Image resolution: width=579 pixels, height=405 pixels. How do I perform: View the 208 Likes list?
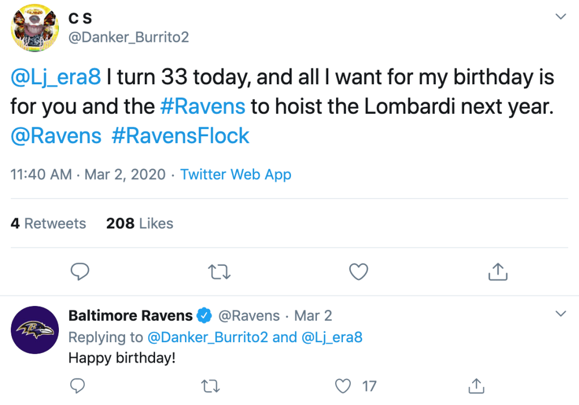(139, 223)
